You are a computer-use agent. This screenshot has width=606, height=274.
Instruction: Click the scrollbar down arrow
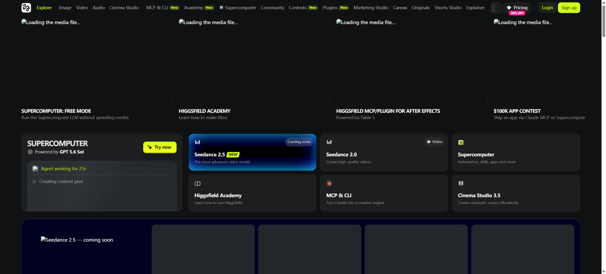(x=604, y=272)
